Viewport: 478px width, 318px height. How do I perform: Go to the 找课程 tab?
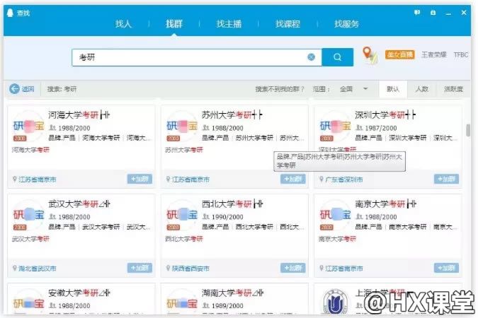coord(288,24)
